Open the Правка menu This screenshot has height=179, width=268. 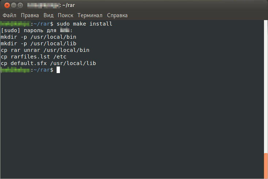point(30,15)
